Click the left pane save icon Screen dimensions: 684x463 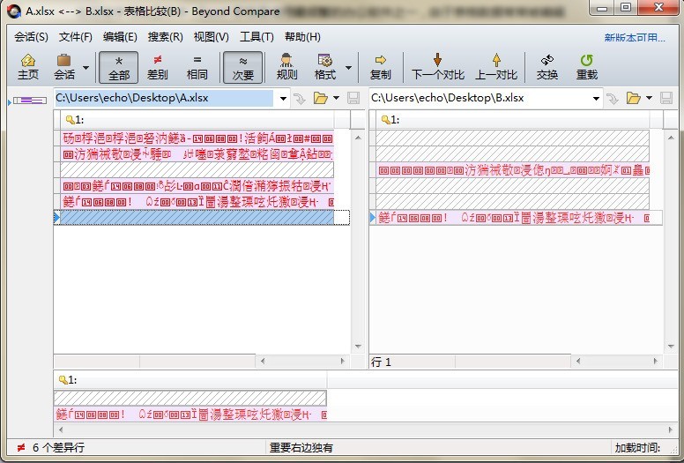(353, 98)
